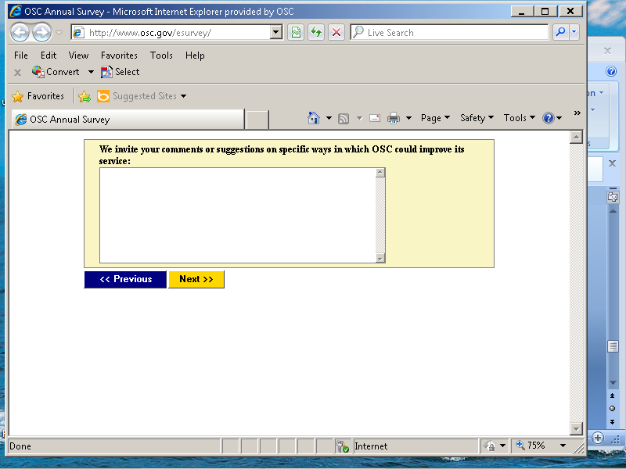Click the help icon in background window

pyautogui.click(x=611, y=71)
